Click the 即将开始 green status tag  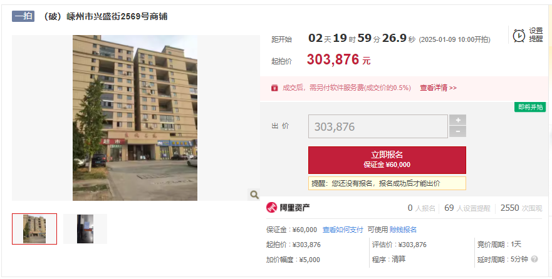(530, 107)
